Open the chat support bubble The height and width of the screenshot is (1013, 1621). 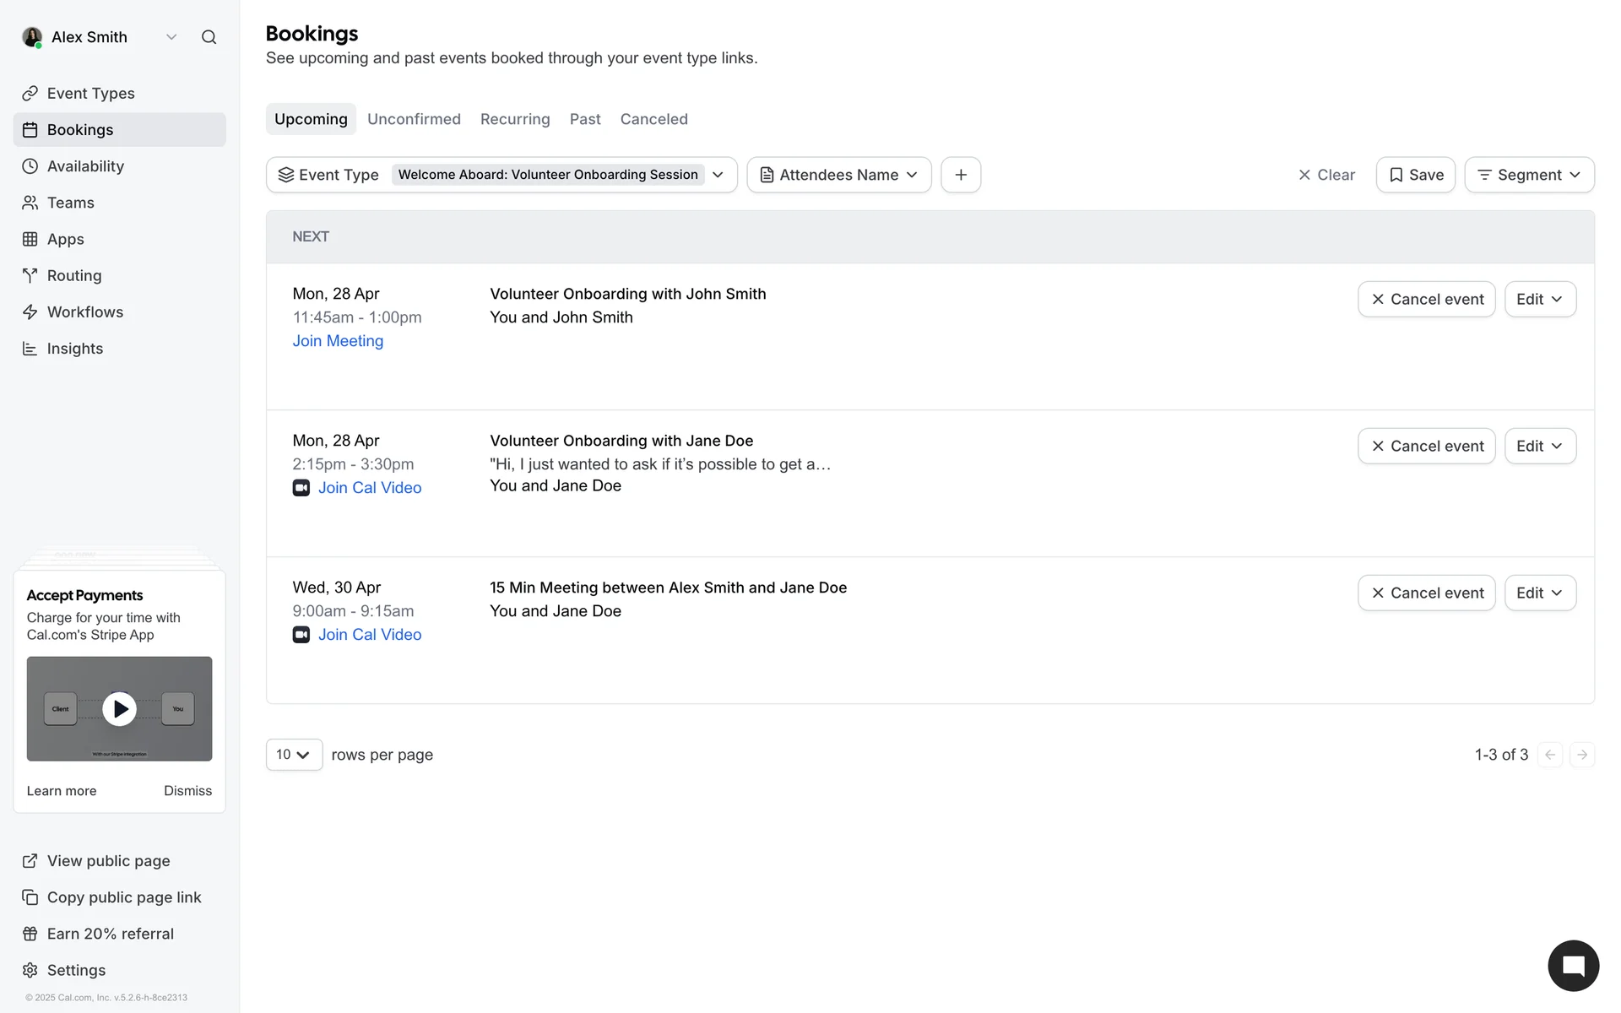pos(1572,966)
